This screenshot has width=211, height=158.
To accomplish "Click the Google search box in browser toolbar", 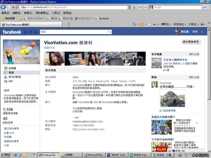I will point(175,7).
